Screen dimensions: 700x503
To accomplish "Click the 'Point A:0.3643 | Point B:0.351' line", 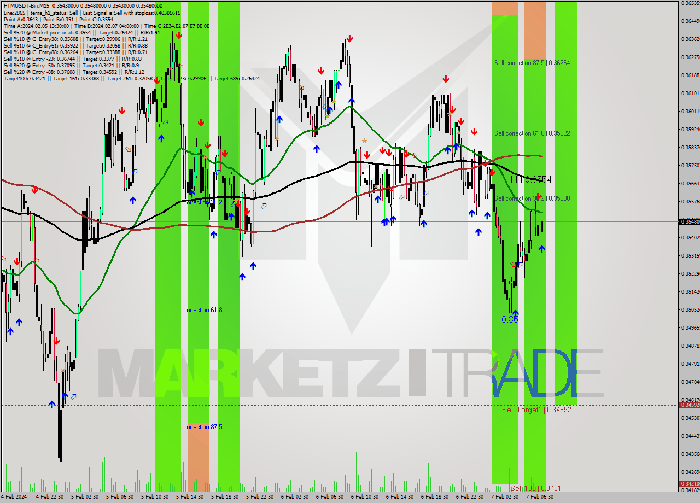I will (58, 19).
